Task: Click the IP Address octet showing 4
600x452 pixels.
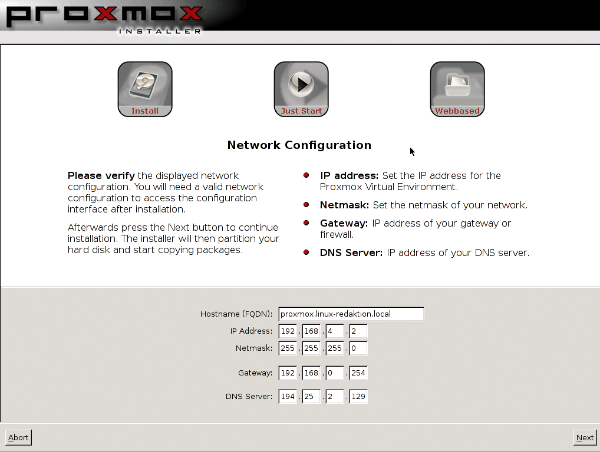Action: pos(334,331)
